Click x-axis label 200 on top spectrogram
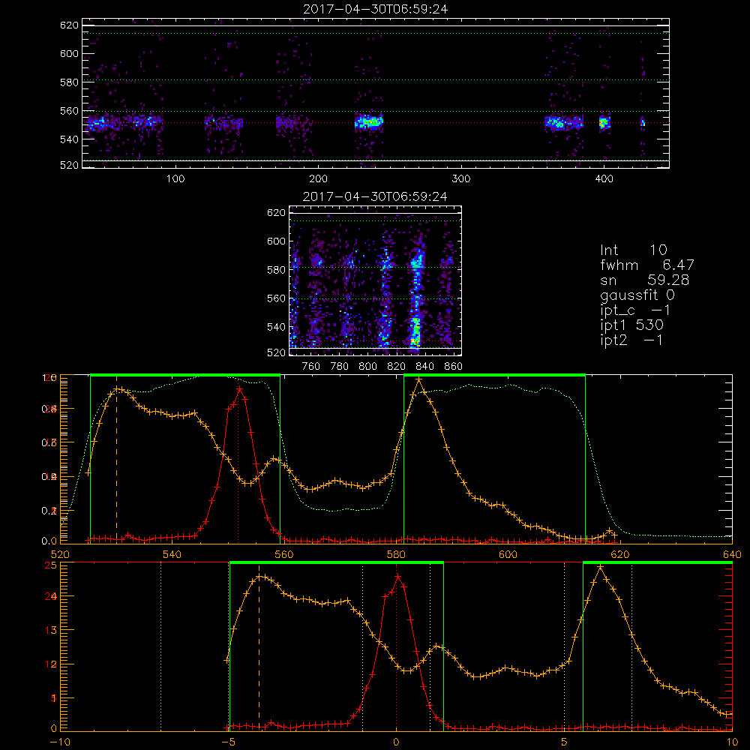 click(319, 179)
